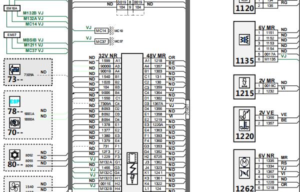Click the MC37 VJ wire label

pyautogui.click(x=34, y=50)
